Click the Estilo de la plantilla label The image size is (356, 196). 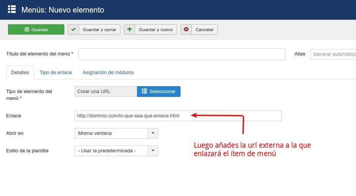(27, 151)
